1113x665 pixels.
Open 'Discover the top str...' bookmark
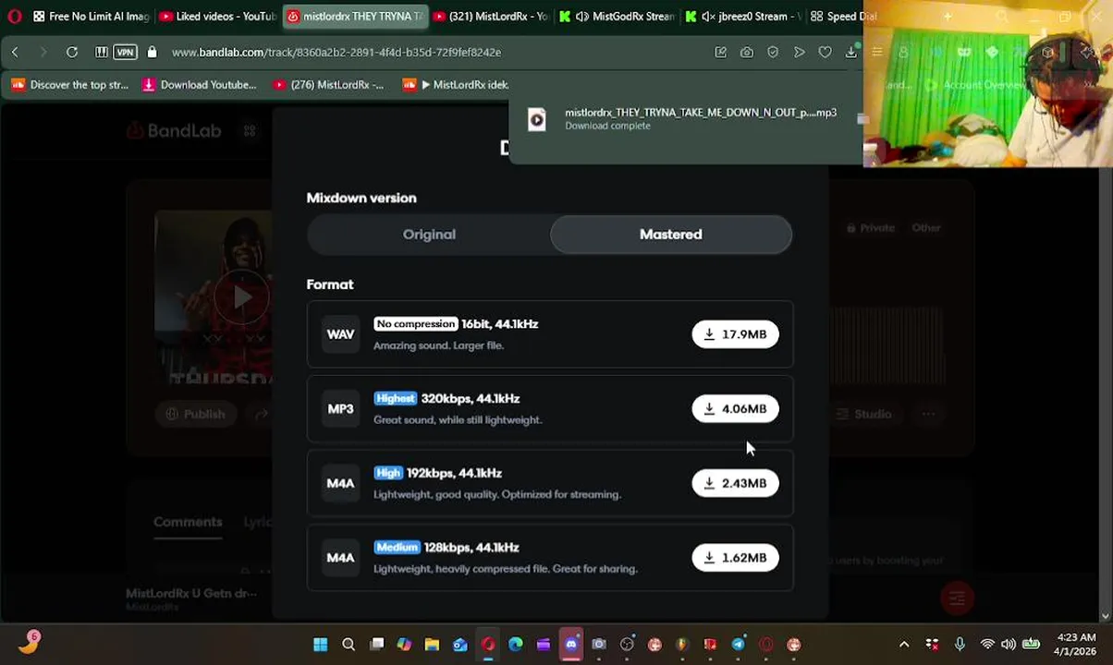pos(70,85)
